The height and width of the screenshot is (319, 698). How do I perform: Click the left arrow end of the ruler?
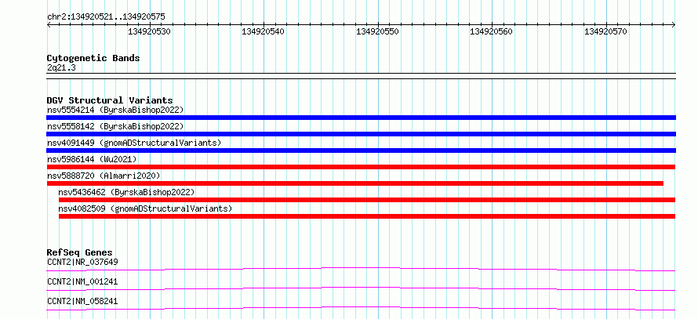pos(49,25)
